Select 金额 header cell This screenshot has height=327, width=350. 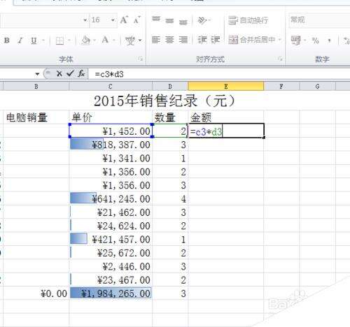[226, 117]
